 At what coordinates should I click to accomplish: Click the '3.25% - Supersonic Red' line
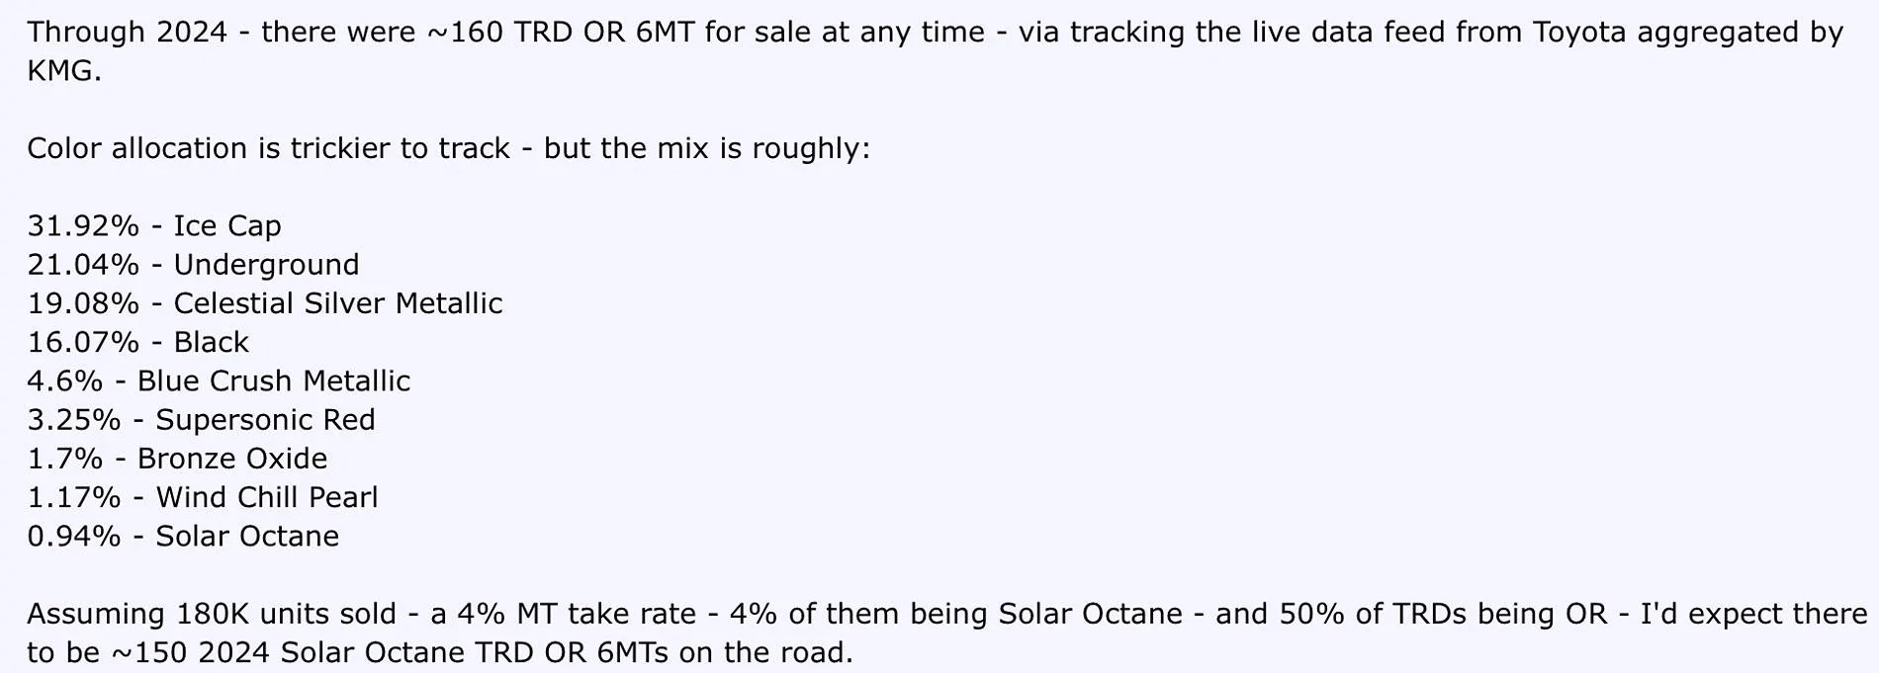201,420
